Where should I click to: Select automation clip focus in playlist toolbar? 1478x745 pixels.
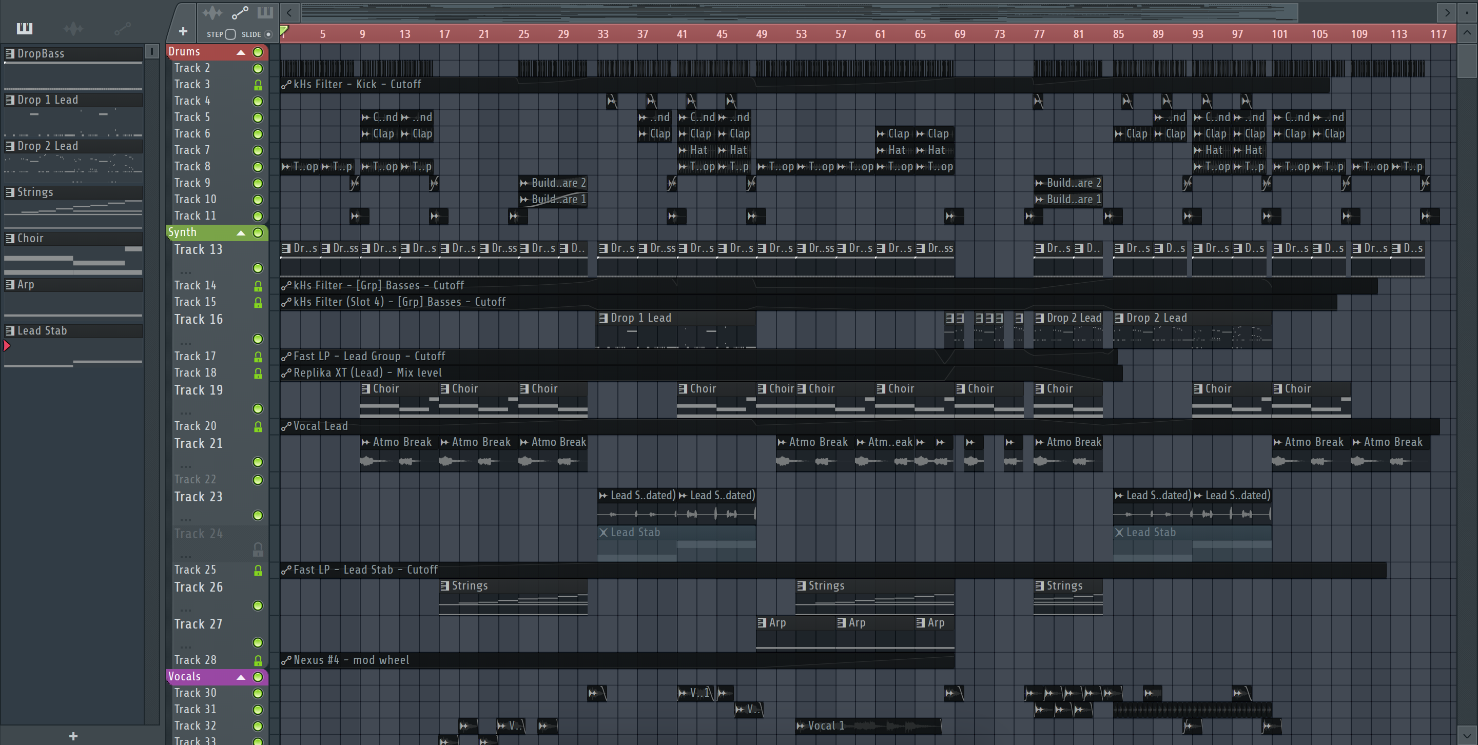click(240, 13)
